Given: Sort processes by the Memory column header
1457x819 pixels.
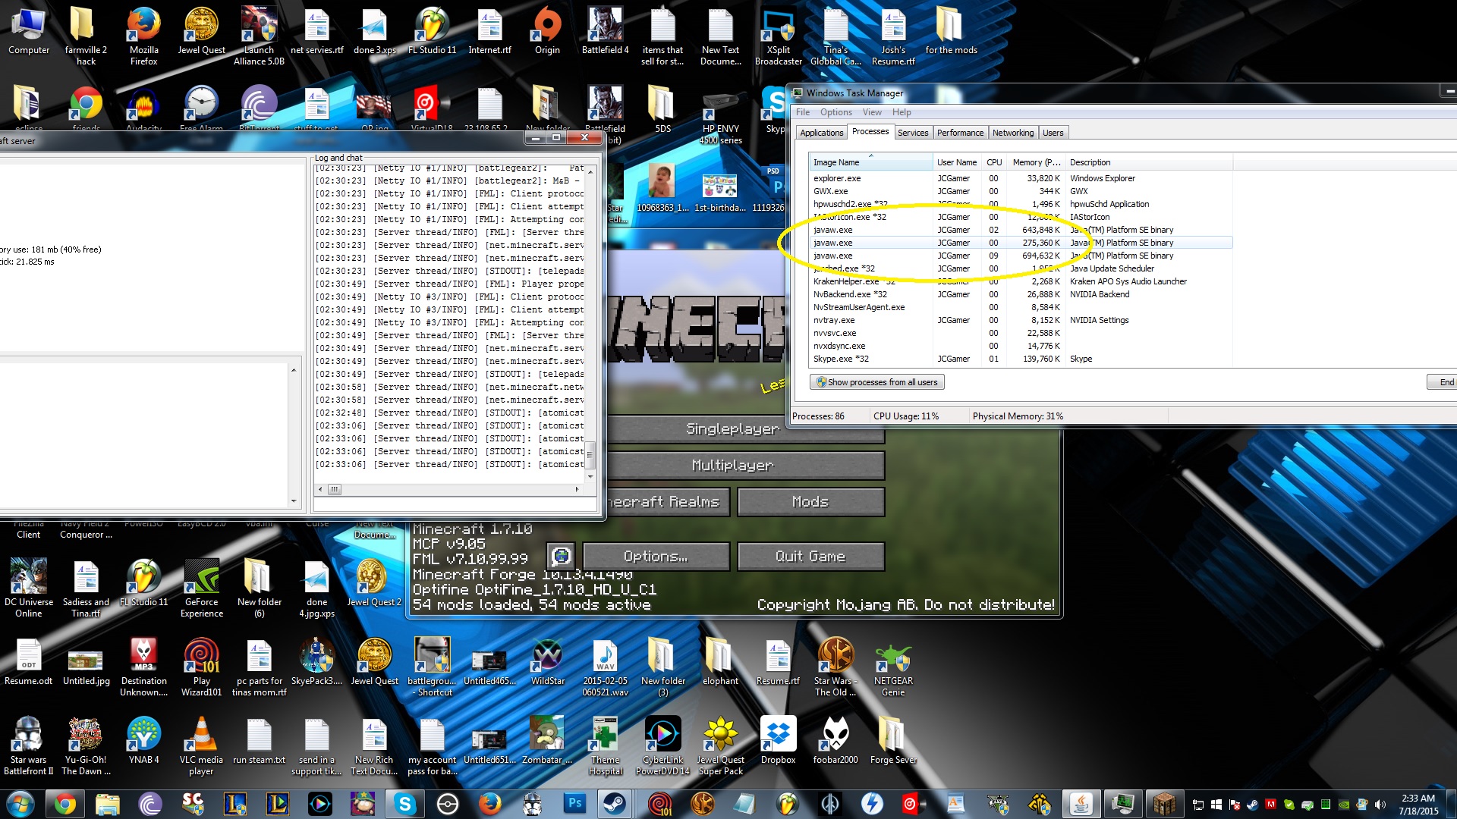Looking at the screenshot, I should (x=1036, y=162).
